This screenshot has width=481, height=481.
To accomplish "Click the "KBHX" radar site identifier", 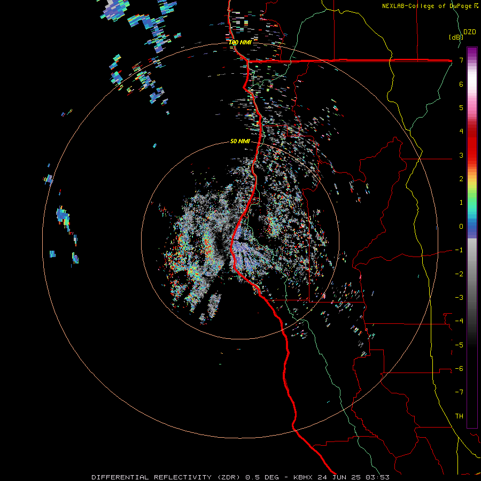I will click(303, 477).
